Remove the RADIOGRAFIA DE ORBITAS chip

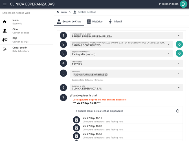pyautogui.click(x=106, y=75)
